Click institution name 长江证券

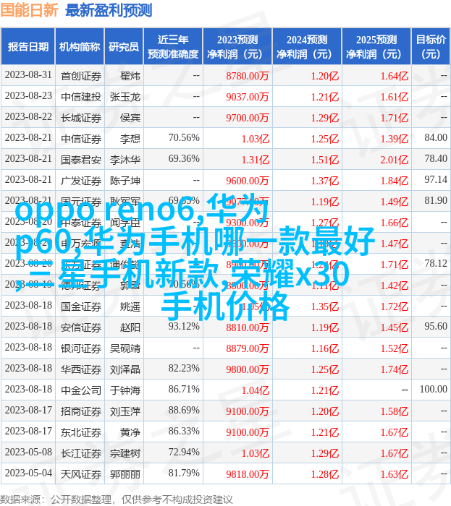click(81, 453)
